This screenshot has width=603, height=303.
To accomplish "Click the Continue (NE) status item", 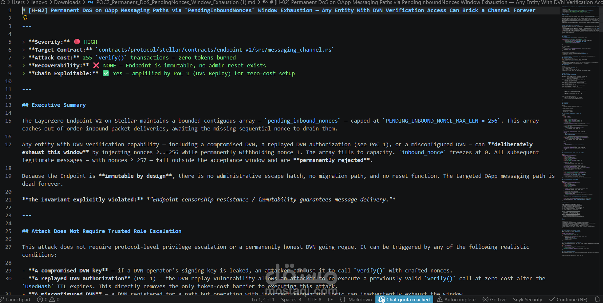I will (569, 299).
